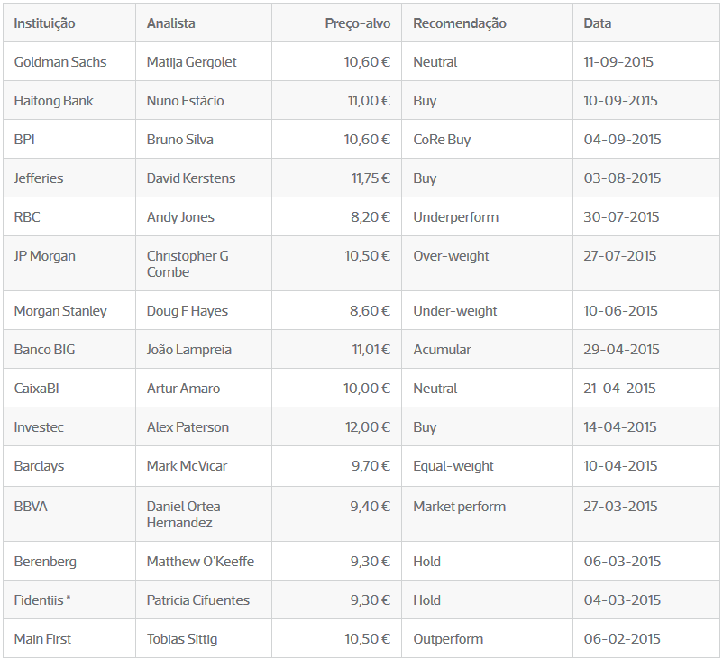The height and width of the screenshot is (659, 723).
Task: Click the Recomendação column header
Action: point(460,23)
